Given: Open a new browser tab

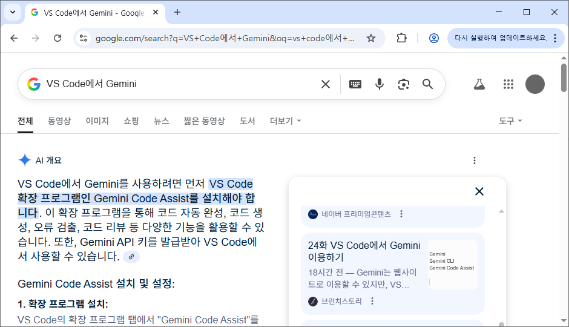Looking at the screenshot, I should [x=177, y=12].
